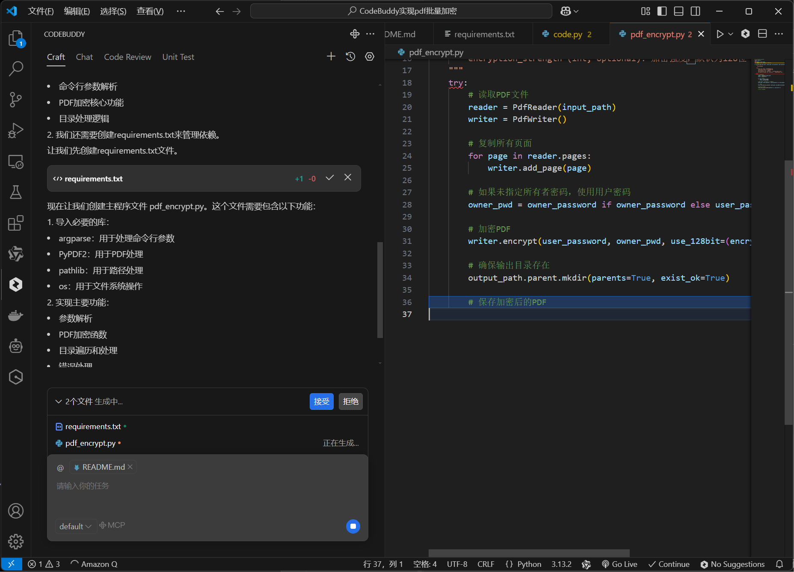Collapse the 2个文件 generating section
This screenshot has width=794, height=572.
tap(59, 401)
